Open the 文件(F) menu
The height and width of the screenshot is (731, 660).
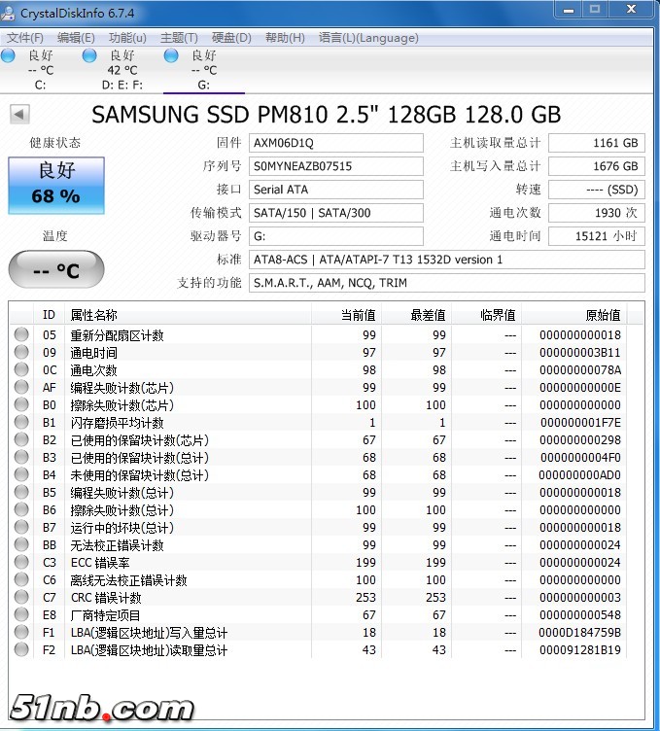(x=25, y=38)
